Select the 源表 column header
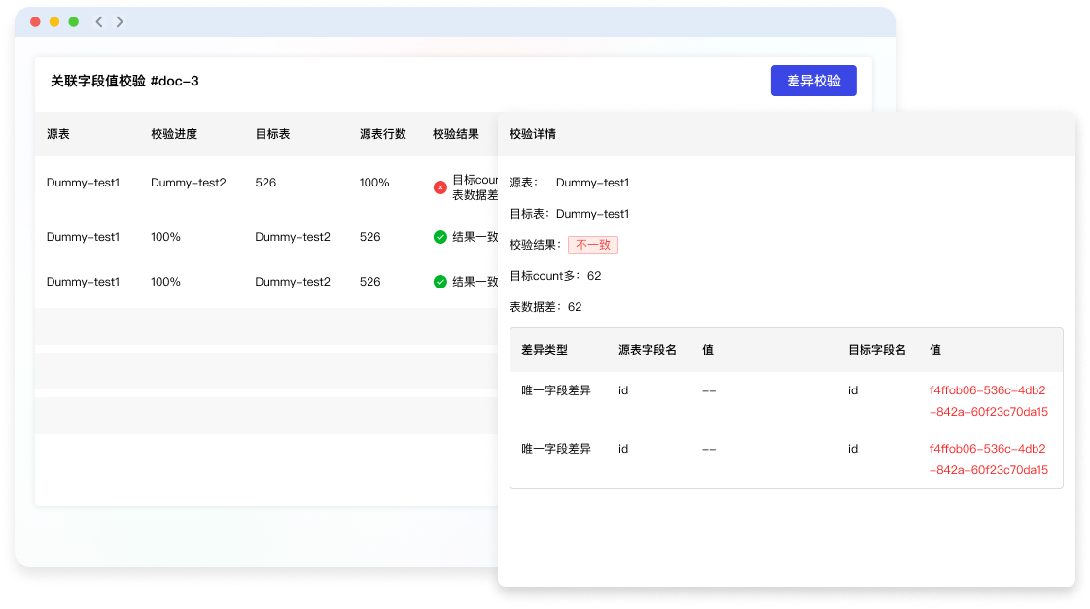Viewport: 1090px width, 609px height. pos(56,133)
